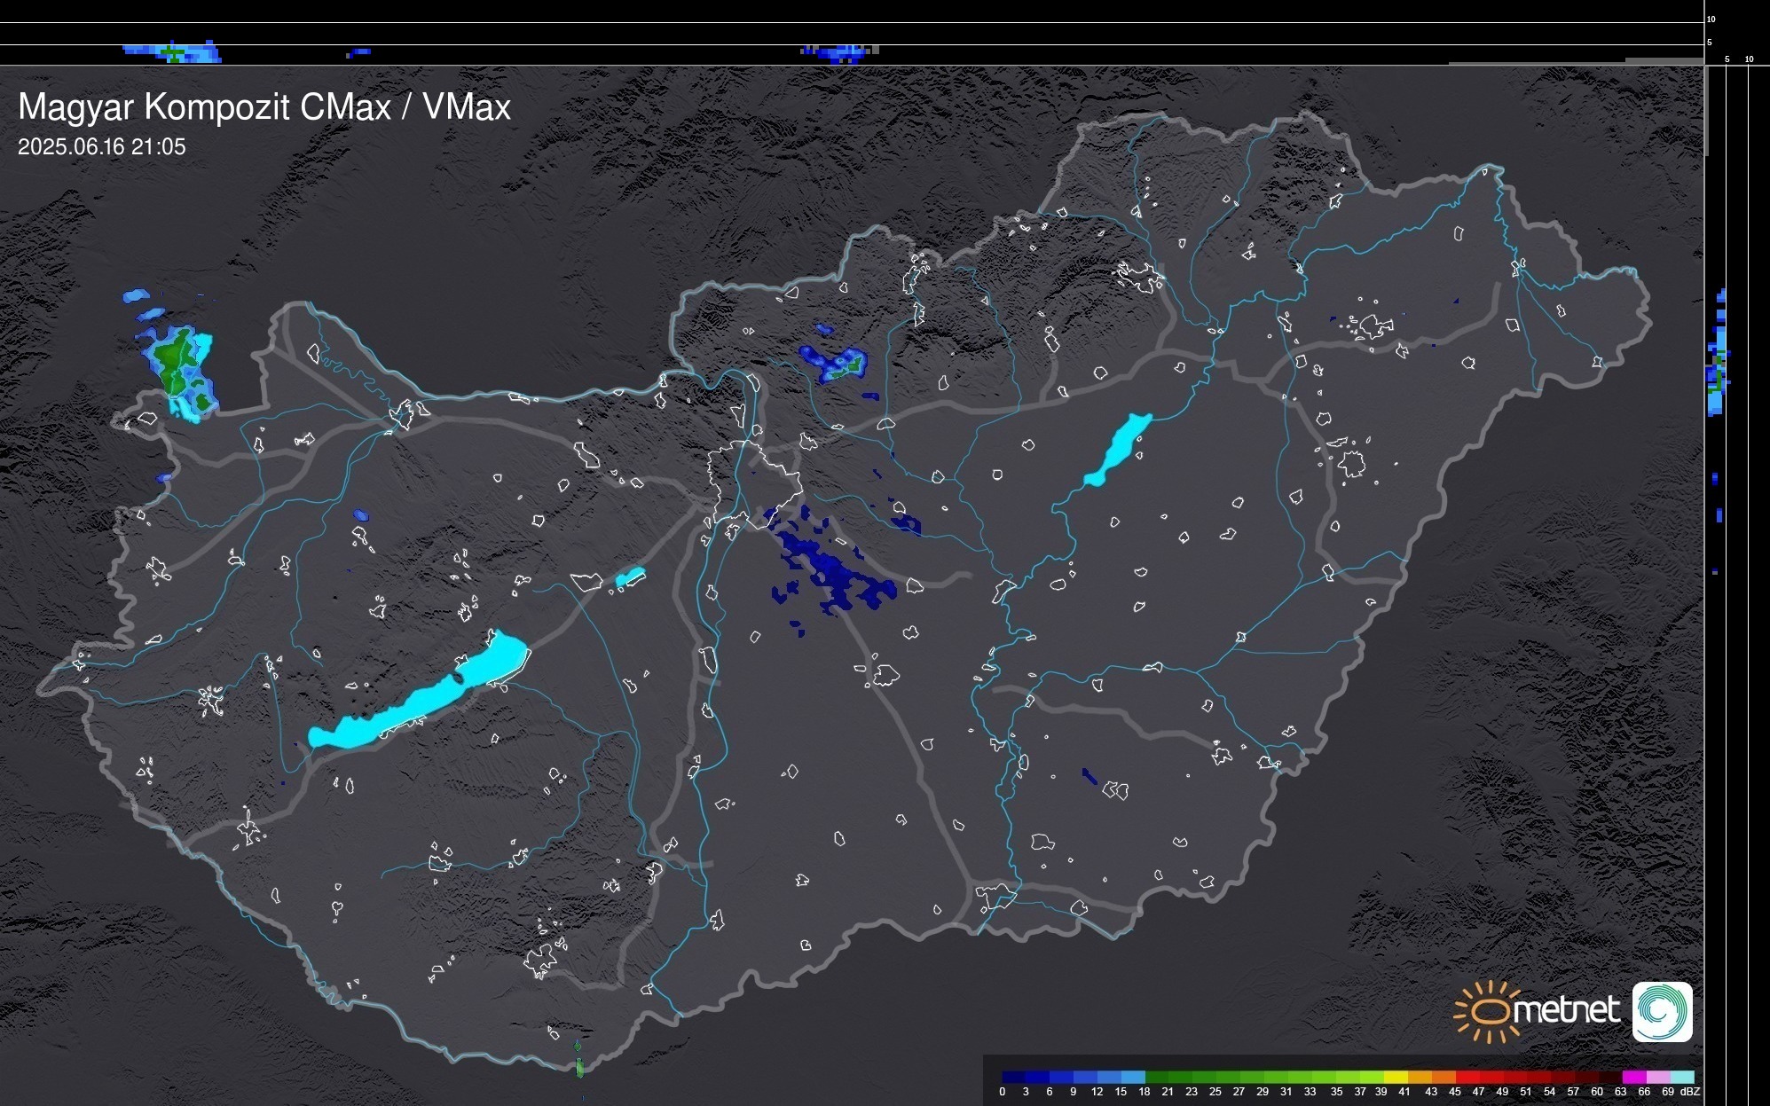Click the small Lake Velence shape
Viewport: 1770px width, 1106px height.
point(630,577)
